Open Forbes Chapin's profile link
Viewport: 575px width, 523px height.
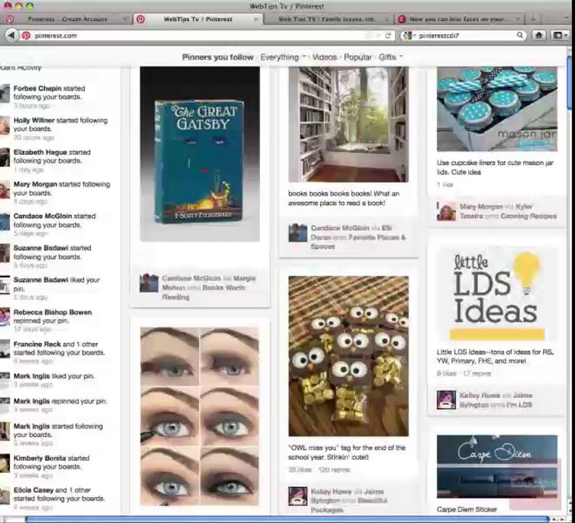point(38,89)
